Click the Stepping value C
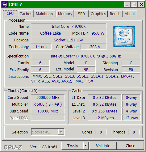This screenshot has width=146, height=152. [x=131, y=63]
